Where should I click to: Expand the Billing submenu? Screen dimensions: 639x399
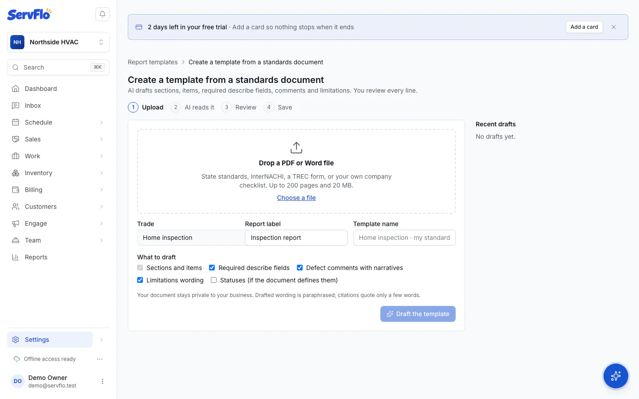102,190
